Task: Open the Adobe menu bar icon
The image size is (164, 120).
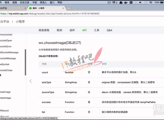Action: [x=115, y=2]
